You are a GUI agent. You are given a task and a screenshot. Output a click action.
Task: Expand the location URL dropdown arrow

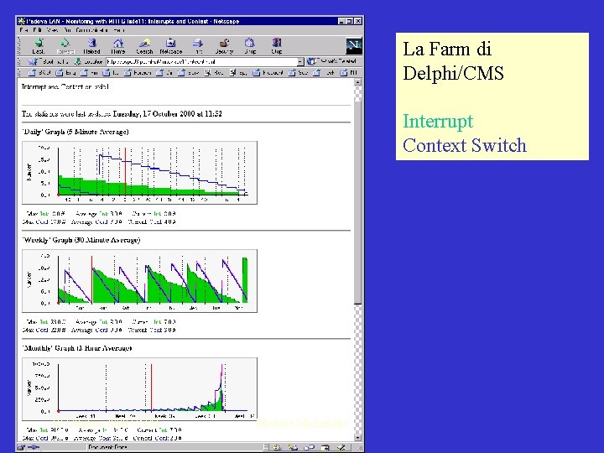click(300, 61)
